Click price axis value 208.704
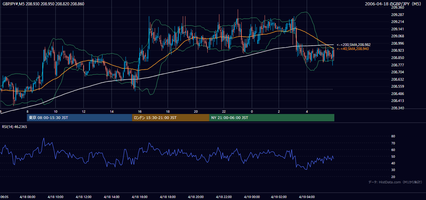This screenshot has width=426, height=200. [397, 72]
